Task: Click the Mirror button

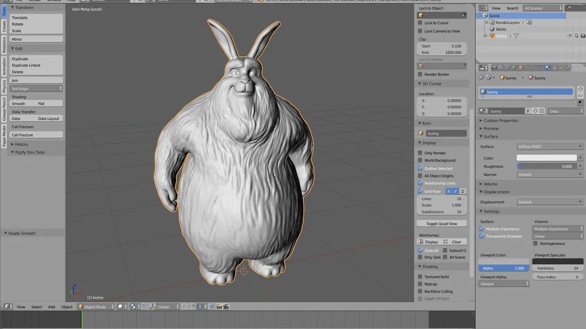Action: 36,39
